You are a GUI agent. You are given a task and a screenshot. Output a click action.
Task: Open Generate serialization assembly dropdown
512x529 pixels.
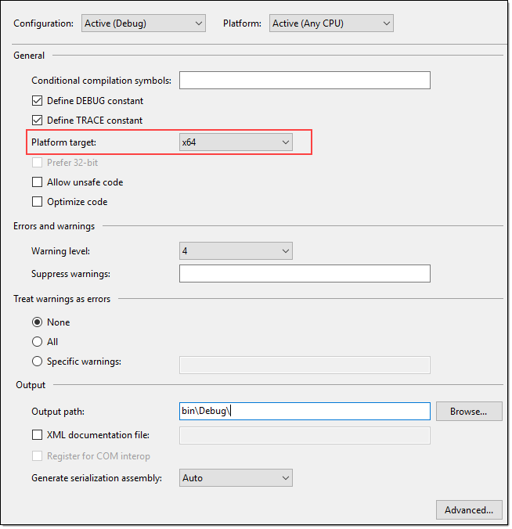click(236, 477)
